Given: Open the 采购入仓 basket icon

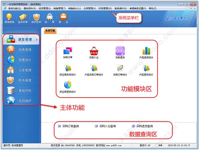Looking at the screenshot, I should tap(94, 53).
